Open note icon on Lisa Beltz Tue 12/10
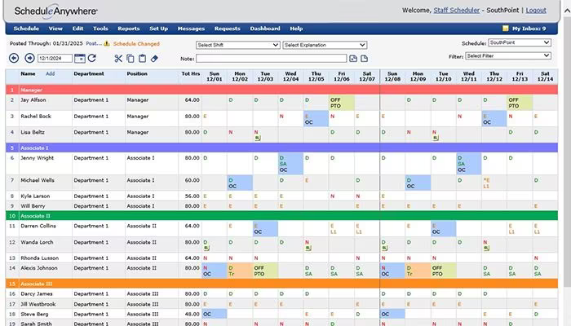Image resolution: width=571 pixels, height=326 pixels. click(x=436, y=138)
